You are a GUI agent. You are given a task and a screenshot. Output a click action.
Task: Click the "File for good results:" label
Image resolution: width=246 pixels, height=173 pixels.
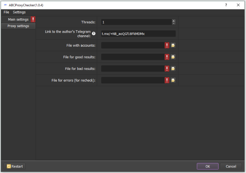(x=79, y=57)
